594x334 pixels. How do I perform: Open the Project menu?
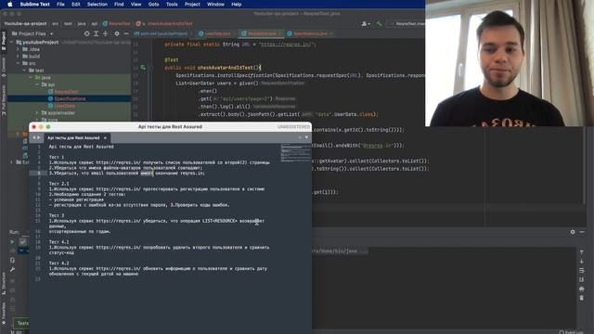[192, 4]
